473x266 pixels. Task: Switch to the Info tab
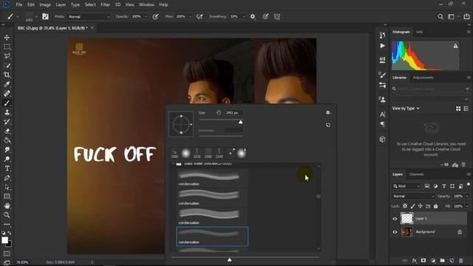[419, 32]
